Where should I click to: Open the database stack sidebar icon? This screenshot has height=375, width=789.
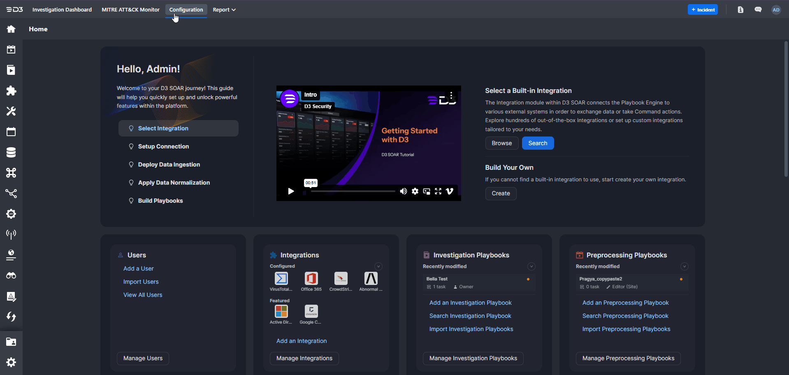11,153
